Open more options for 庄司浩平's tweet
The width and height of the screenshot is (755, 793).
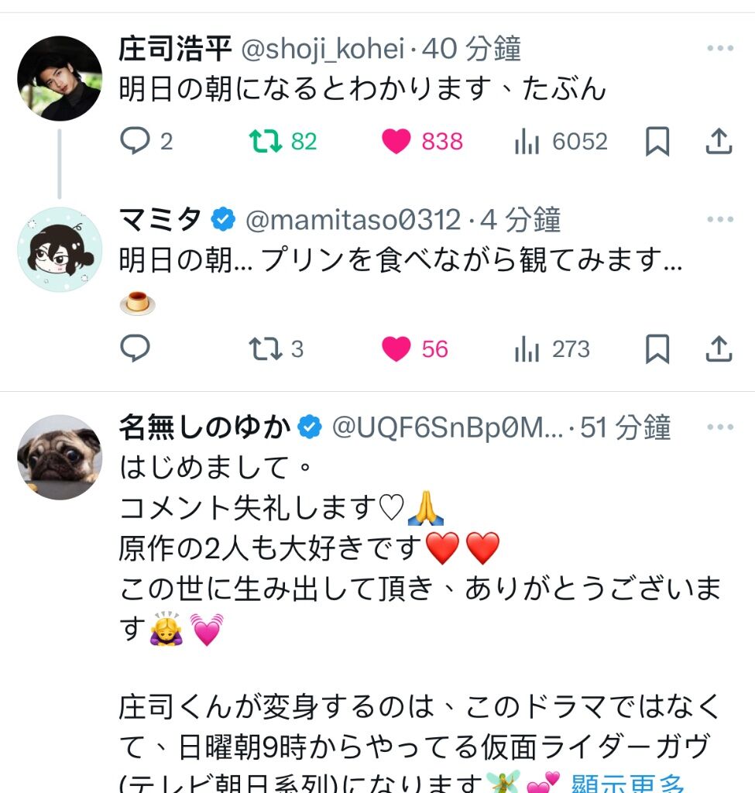[719, 50]
